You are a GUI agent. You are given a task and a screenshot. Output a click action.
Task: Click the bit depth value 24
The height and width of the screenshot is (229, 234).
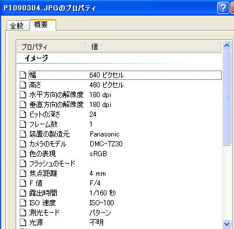[93, 114]
